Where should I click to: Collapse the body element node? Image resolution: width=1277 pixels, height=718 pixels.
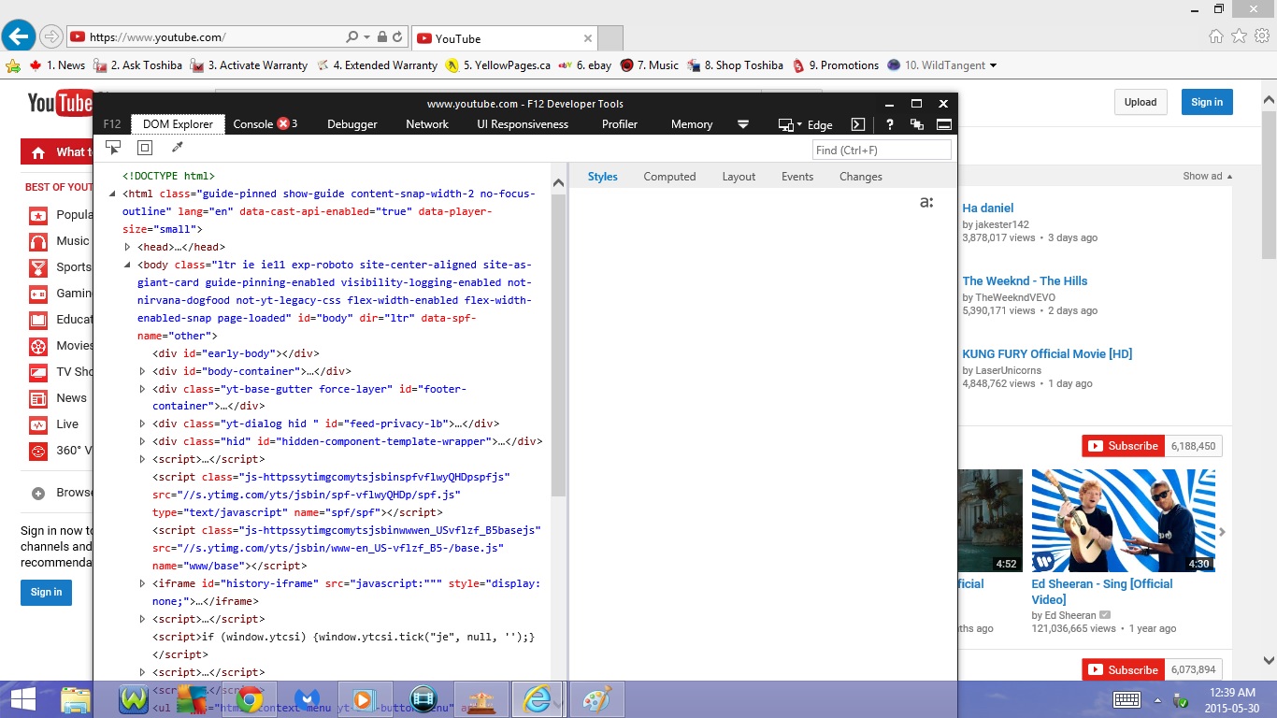click(128, 265)
